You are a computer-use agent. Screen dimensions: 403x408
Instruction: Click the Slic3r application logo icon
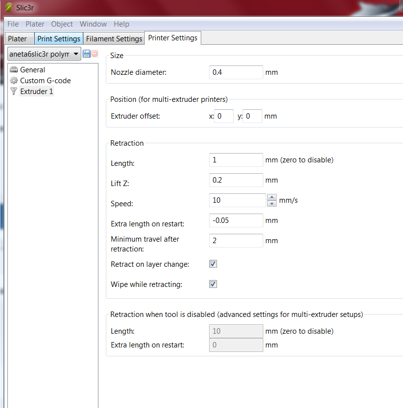tap(8, 7)
